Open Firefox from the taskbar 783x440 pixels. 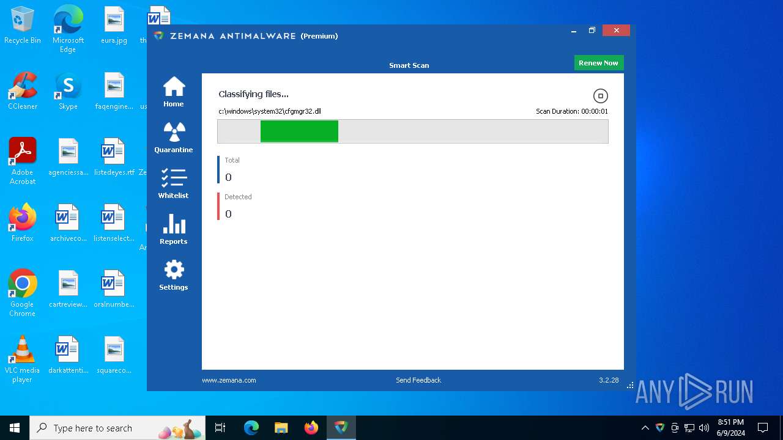(311, 428)
